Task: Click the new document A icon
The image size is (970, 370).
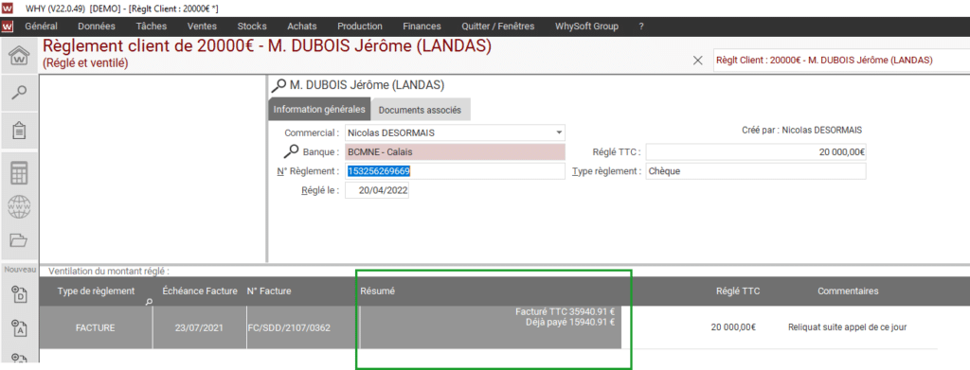Action: pos(20,327)
